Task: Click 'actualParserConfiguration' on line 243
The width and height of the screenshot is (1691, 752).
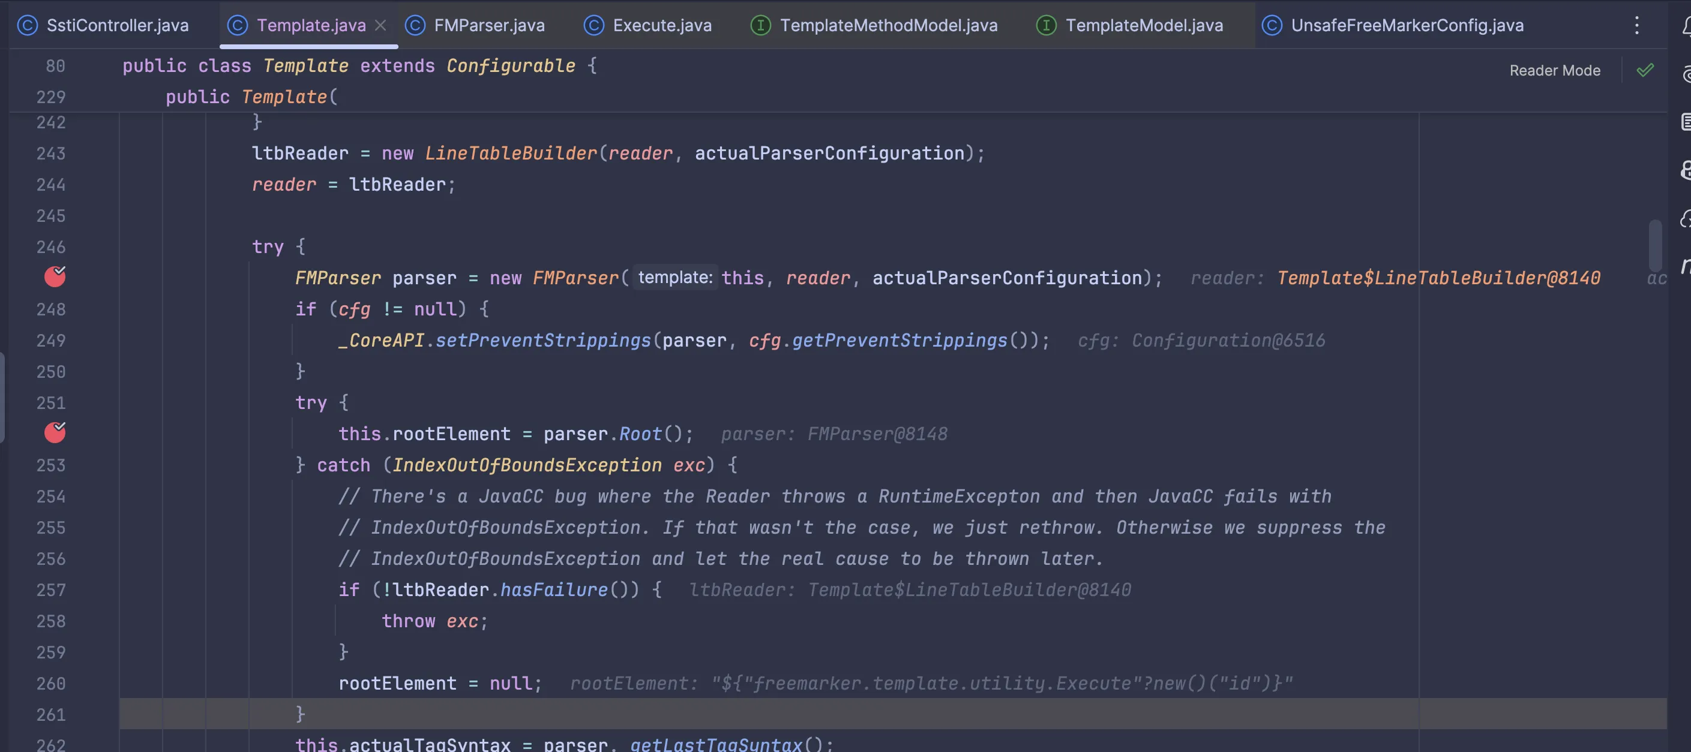Action: (x=830, y=154)
